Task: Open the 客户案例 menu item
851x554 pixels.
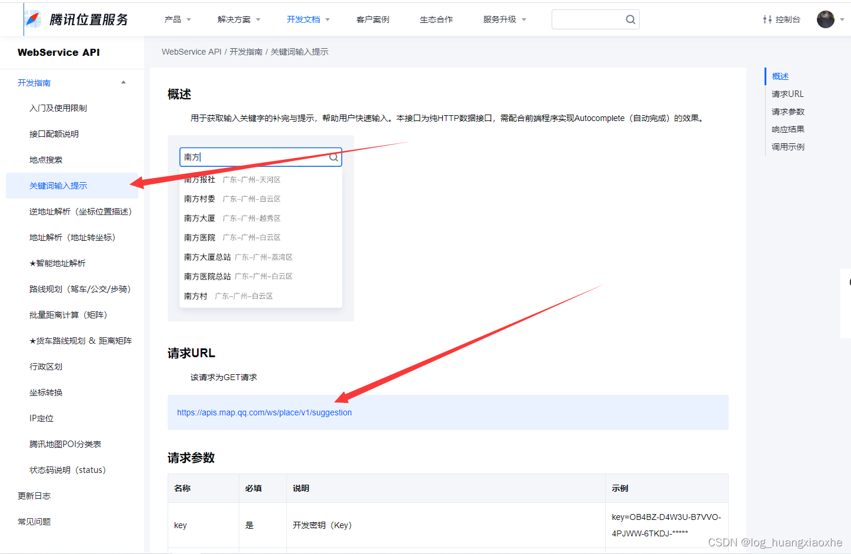Action: tap(373, 19)
